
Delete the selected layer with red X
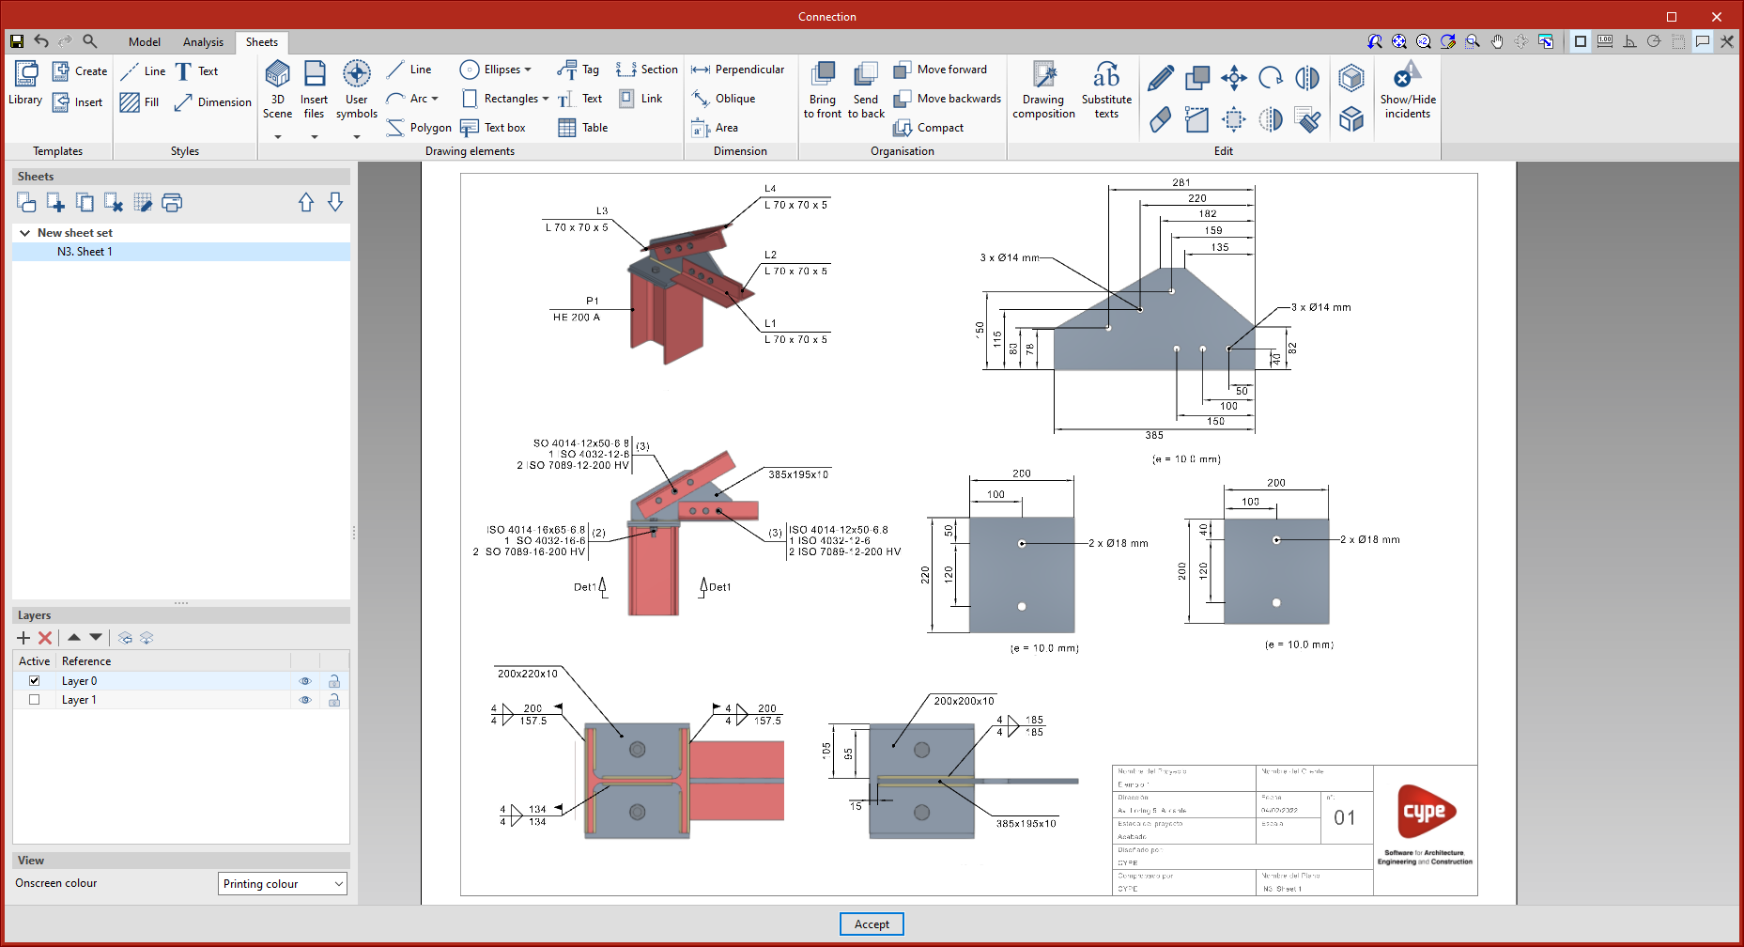(45, 638)
